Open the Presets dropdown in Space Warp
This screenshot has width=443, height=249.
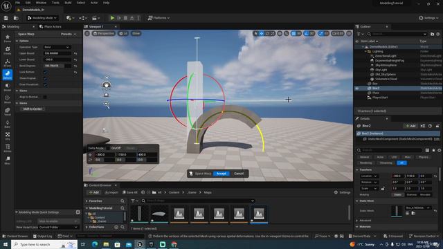click(69, 34)
